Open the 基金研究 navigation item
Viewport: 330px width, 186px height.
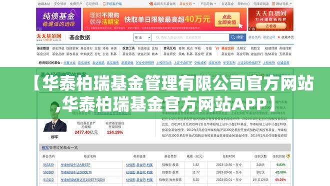click(x=169, y=54)
